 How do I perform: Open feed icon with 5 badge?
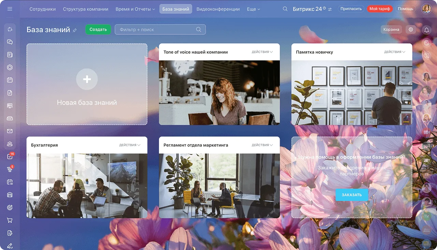click(x=10, y=169)
